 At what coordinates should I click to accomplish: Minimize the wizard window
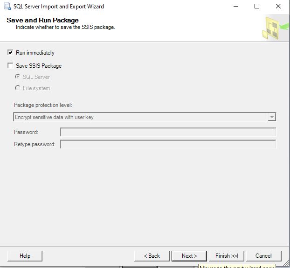tap(236, 6)
